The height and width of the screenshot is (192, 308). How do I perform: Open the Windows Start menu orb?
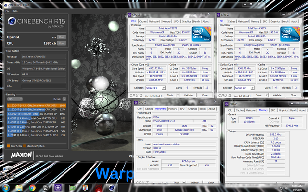5,188
